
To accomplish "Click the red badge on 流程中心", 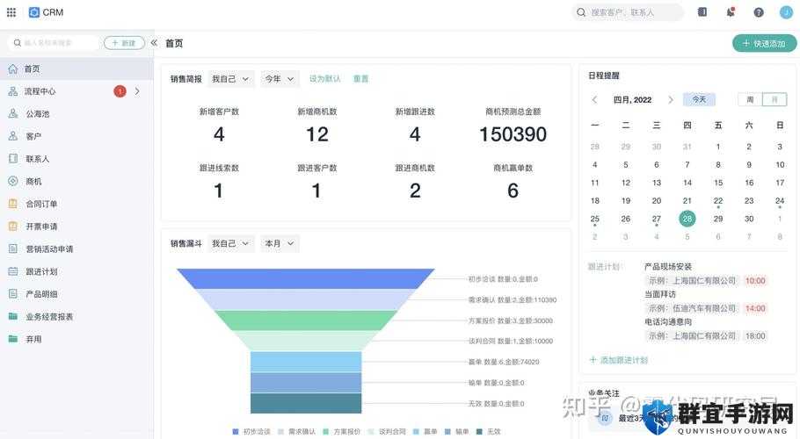I will tap(120, 91).
